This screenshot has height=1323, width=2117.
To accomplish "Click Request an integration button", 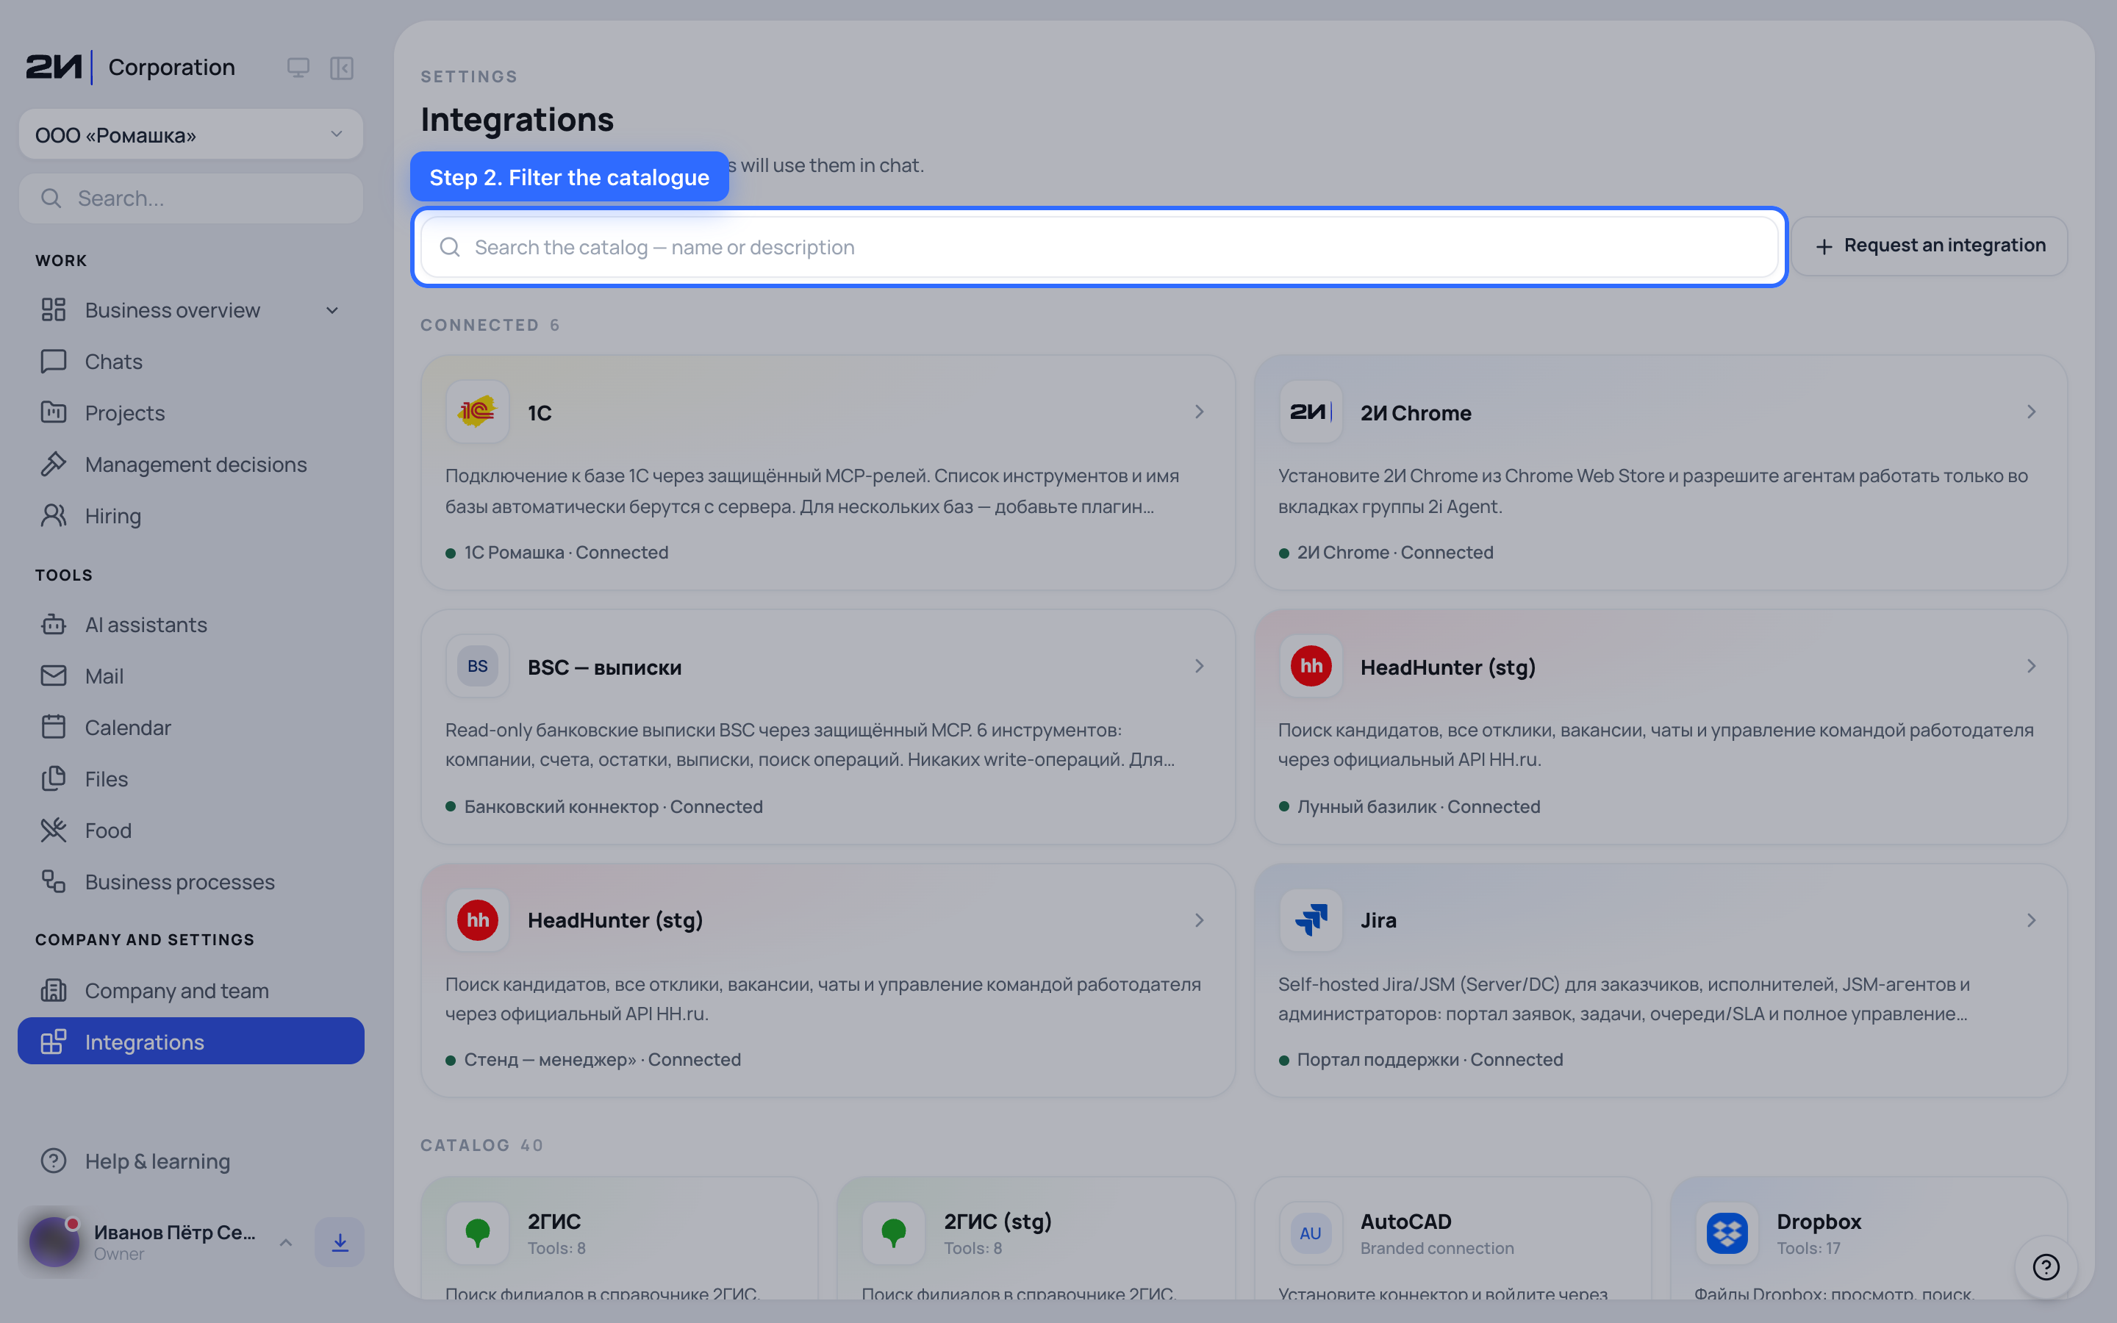I will [x=1930, y=246].
